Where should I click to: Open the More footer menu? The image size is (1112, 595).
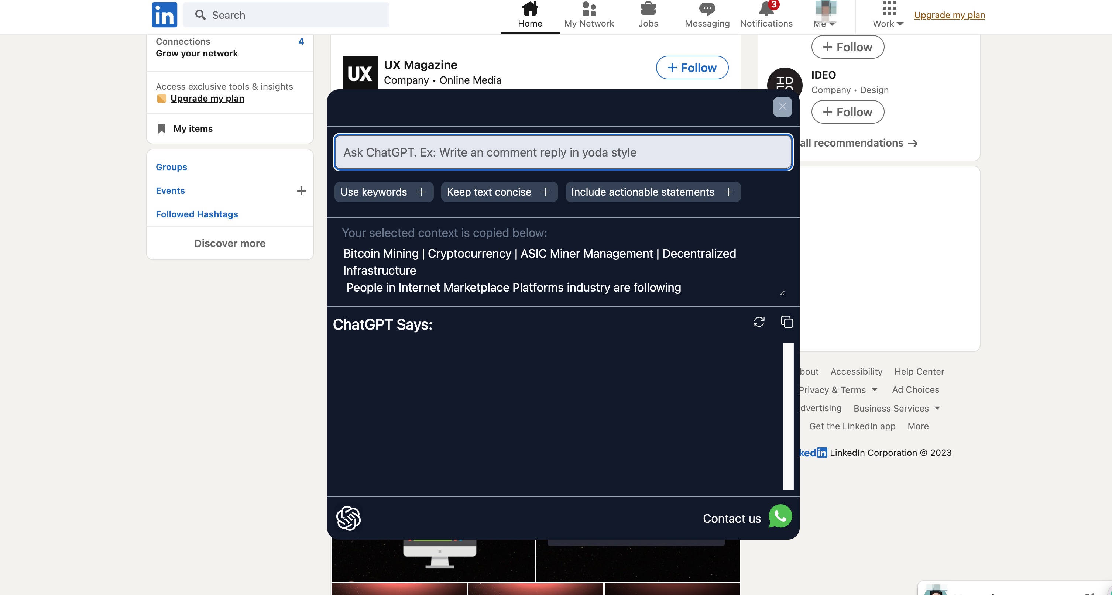(x=918, y=426)
